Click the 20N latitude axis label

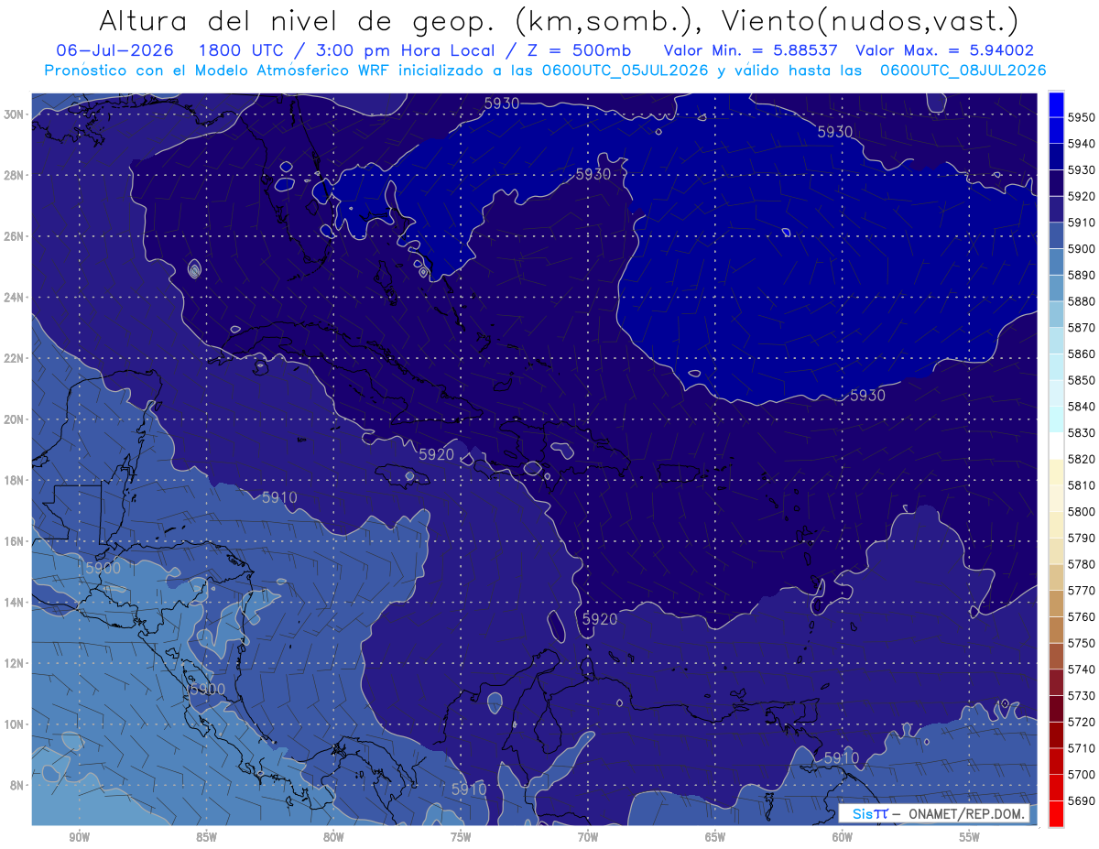[14, 419]
